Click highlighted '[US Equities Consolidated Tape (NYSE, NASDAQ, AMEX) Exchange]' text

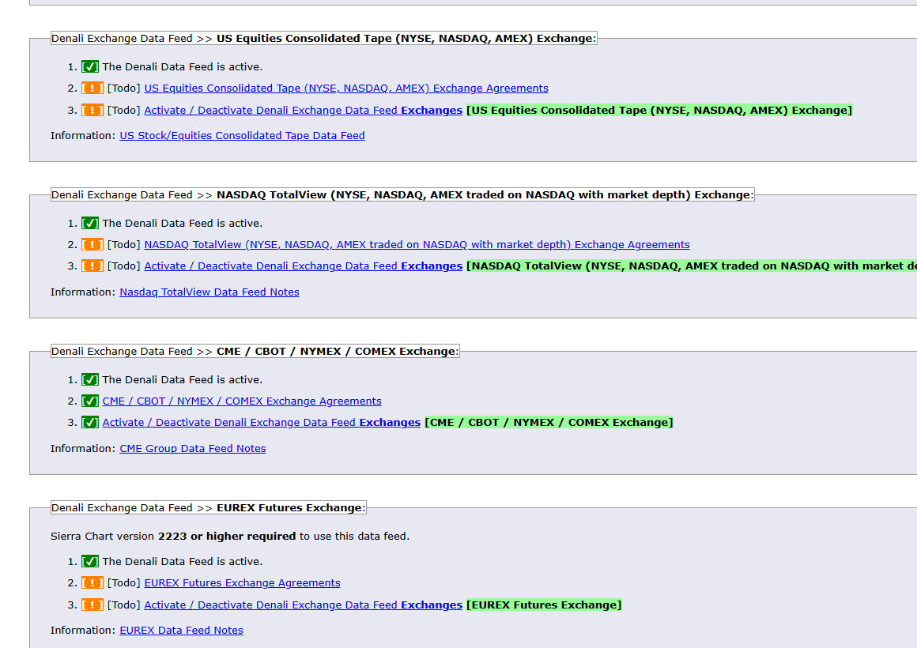pos(659,110)
